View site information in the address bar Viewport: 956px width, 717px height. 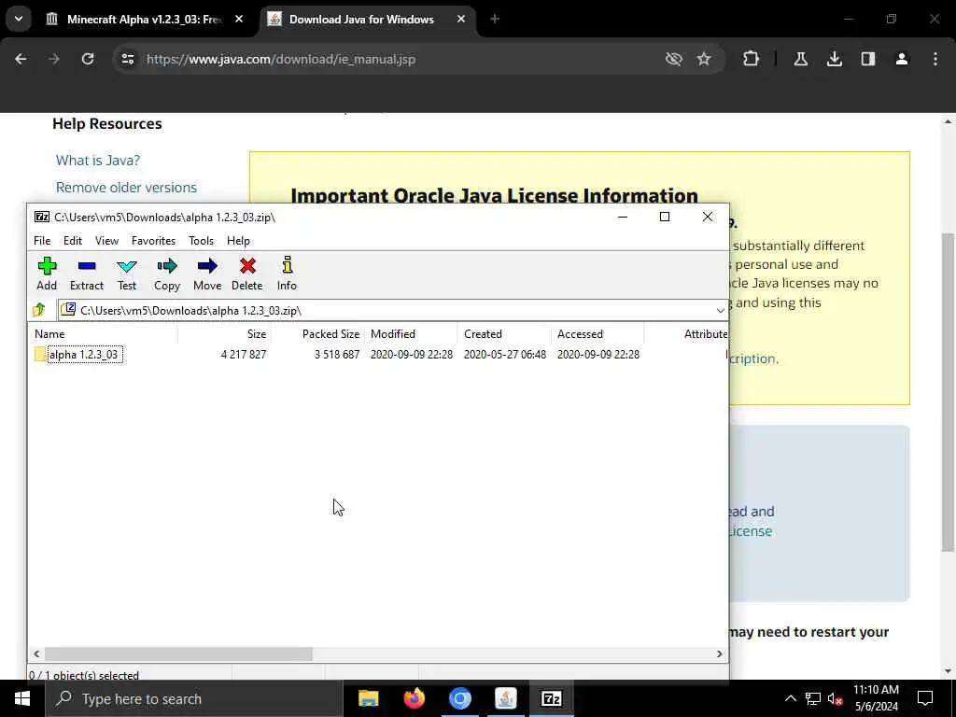pos(127,59)
